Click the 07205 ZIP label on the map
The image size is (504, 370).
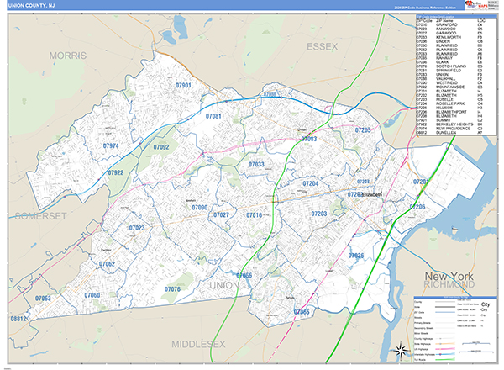click(363, 130)
